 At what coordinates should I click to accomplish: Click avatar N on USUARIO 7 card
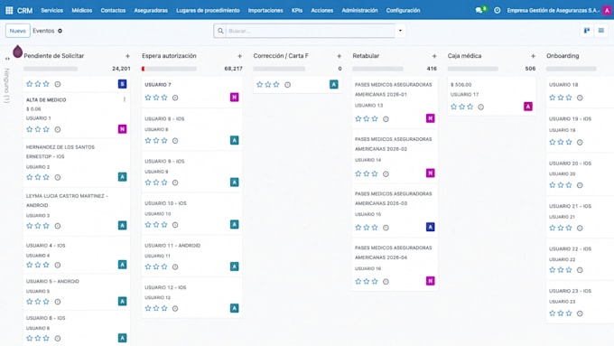point(234,98)
